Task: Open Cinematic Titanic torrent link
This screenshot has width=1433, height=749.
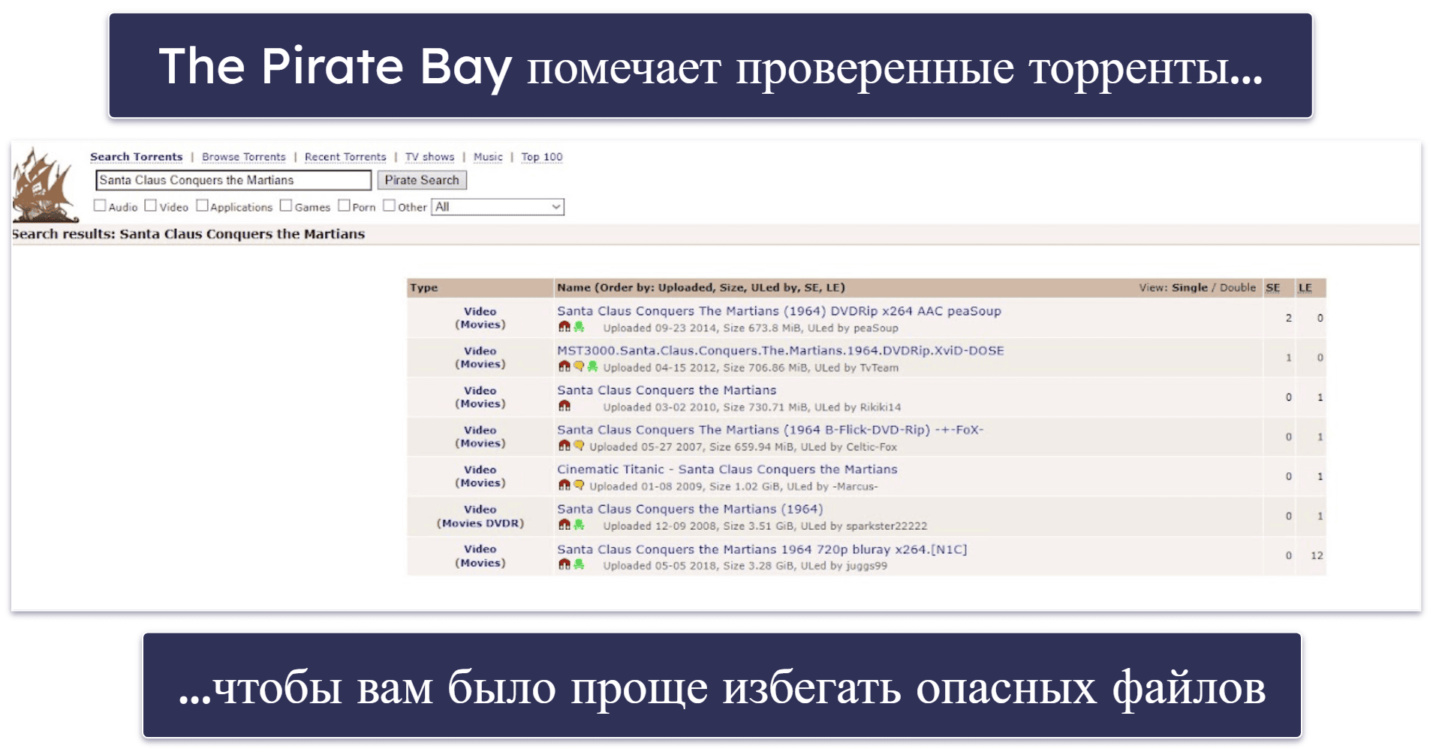Action: pos(727,469)
